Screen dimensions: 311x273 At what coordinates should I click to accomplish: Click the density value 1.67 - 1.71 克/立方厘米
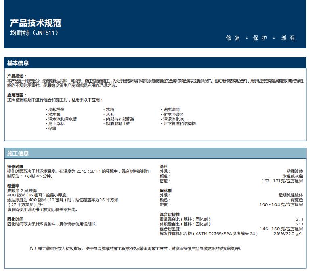282,181
